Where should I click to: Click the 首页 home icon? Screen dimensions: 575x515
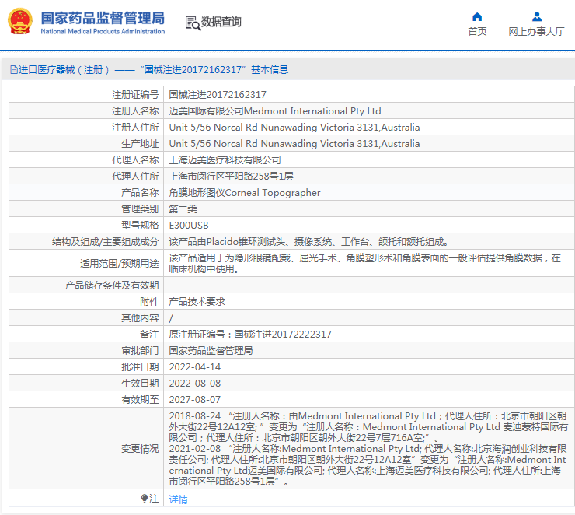pyautogui.click(x=477, y=16)
